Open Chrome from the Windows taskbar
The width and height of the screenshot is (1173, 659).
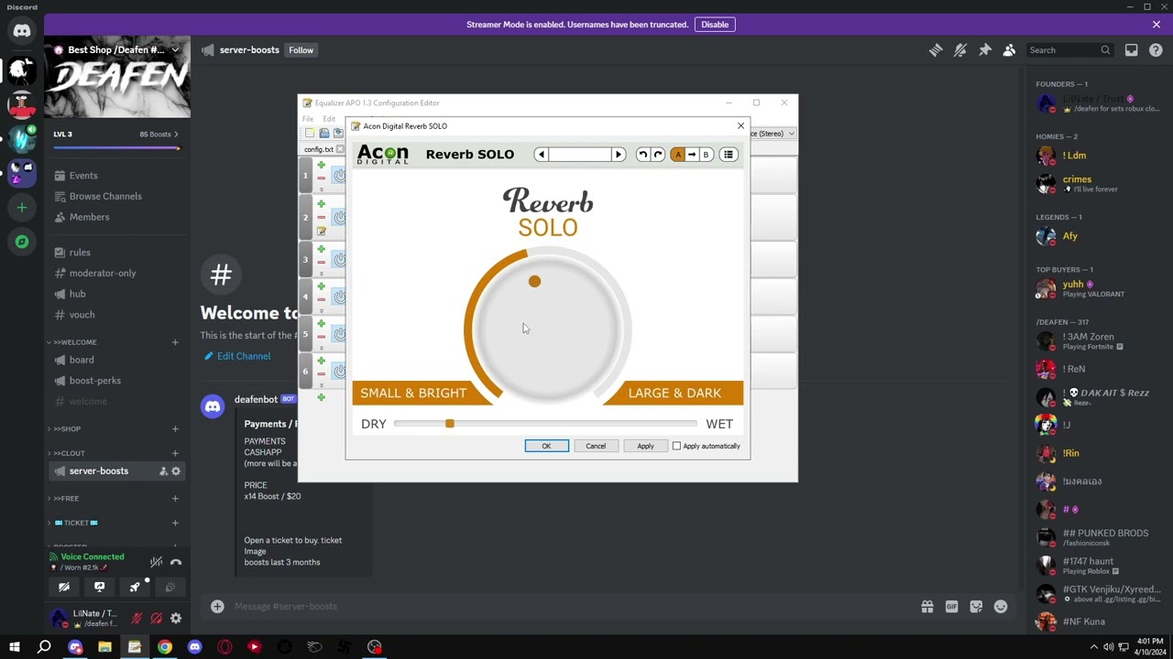pyautogui.click(x=164, y=647)
